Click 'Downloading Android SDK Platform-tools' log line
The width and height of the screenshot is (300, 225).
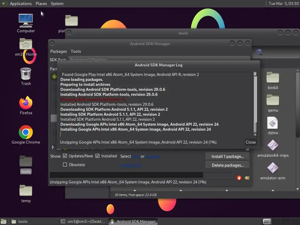(x=113, y=89)
